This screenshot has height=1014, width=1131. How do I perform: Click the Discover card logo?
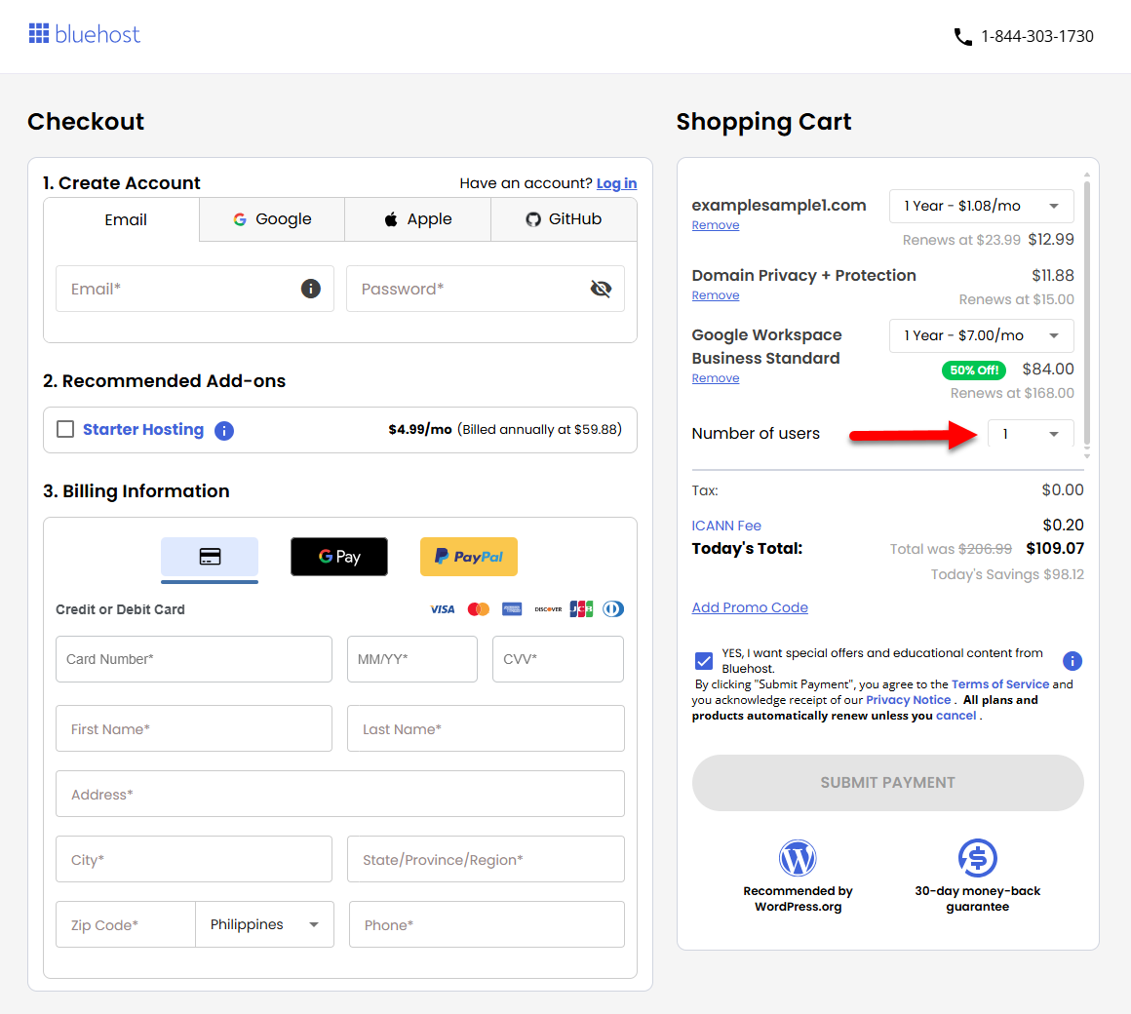pyautogui.click(x=548, y=609)
